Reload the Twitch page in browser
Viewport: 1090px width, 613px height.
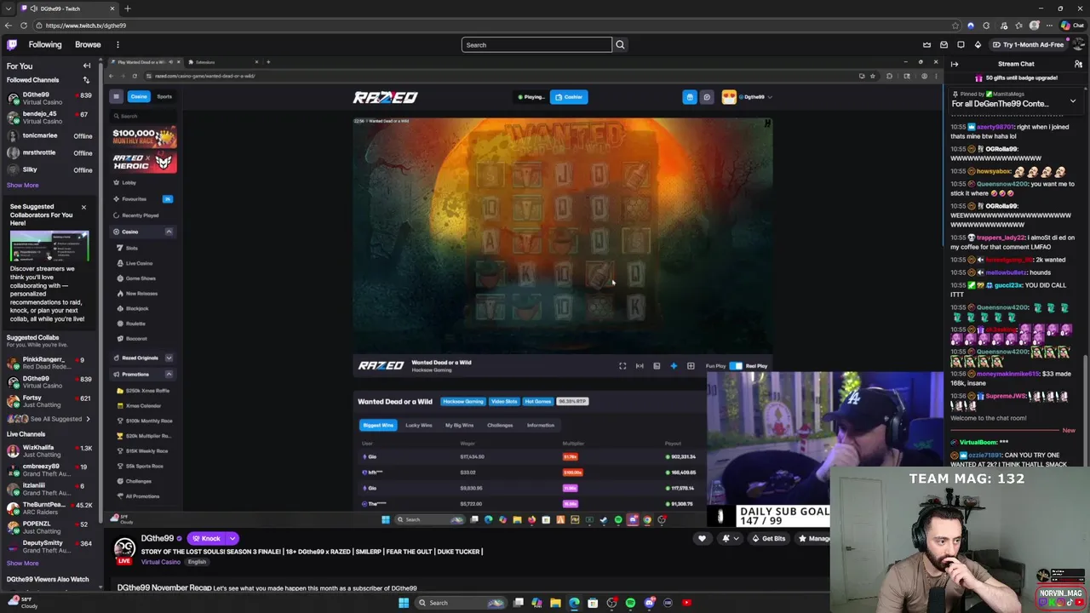[x=24, y=26]
